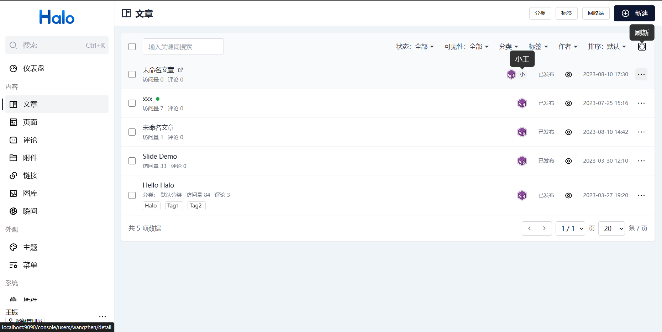The width and height of the screenshot is (662, 332).
Task: Click the Tag1 tag under Hello Halo
Action: coord(174,206)
